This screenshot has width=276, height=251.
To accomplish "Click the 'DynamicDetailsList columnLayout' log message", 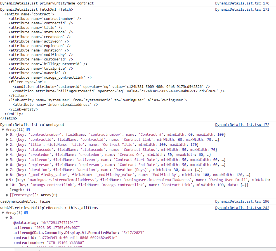I will (x=32, y=125).
